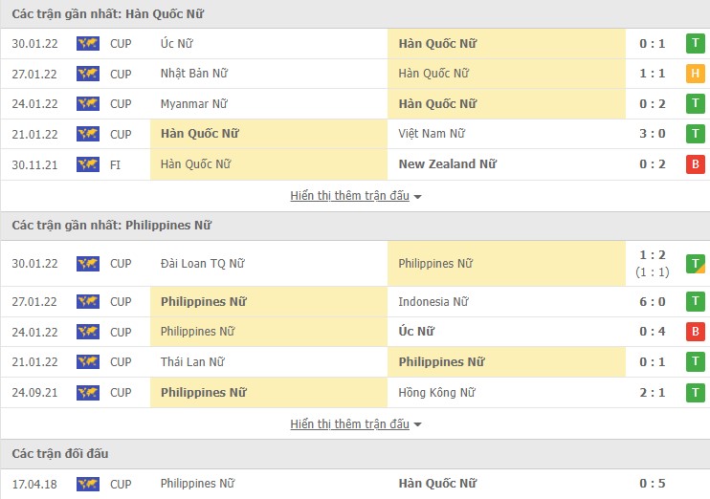The height and width of the screenshot is (499, 710).
Task: Expand more matches under the Hàn Quốc Nữ section
Action: [355, 196]
